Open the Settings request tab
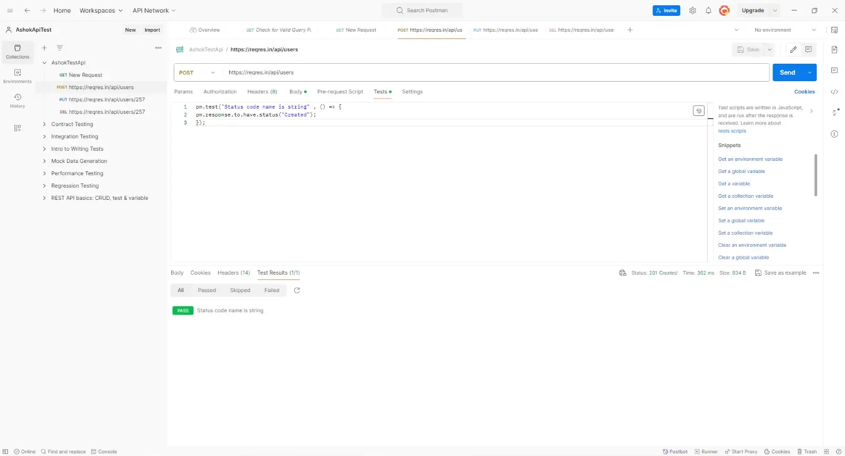Image resolution: width=845 pixels, height=456 pixels. [x=412, y=92]
